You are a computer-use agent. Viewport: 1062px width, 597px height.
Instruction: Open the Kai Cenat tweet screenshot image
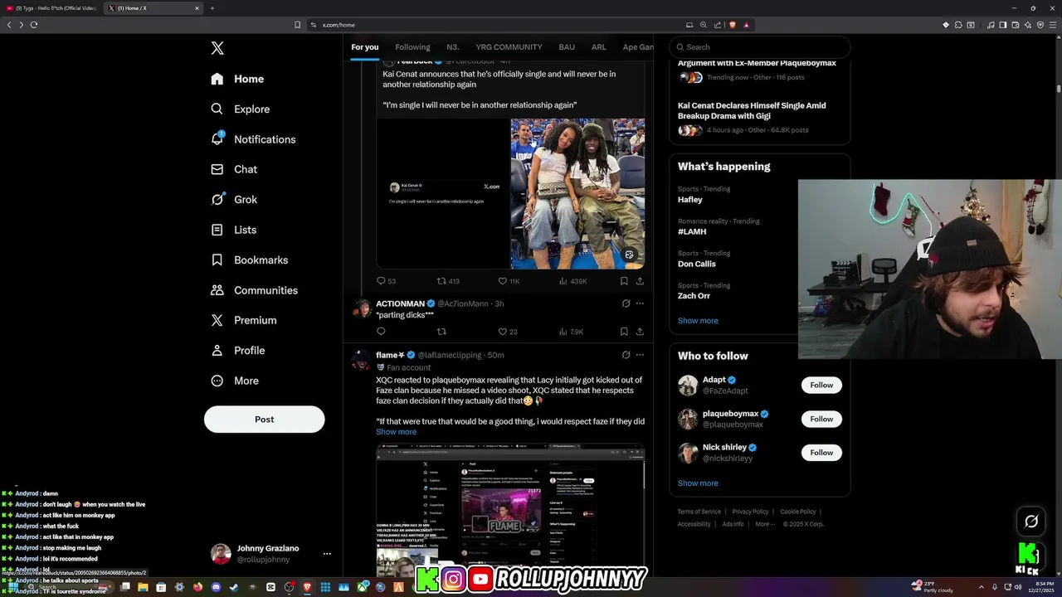point(443,194)
